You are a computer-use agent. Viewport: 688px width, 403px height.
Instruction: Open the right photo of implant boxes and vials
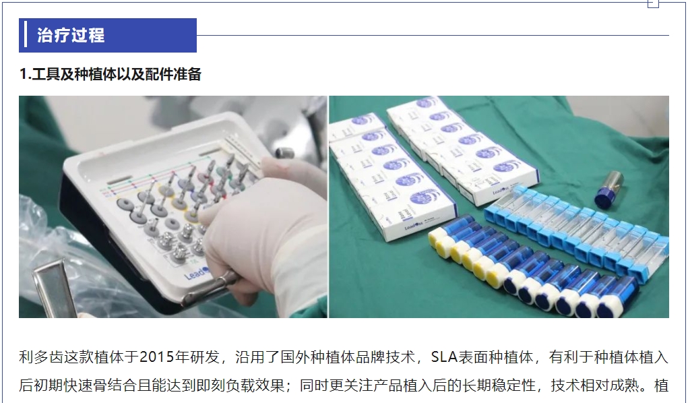coord(499,207)
